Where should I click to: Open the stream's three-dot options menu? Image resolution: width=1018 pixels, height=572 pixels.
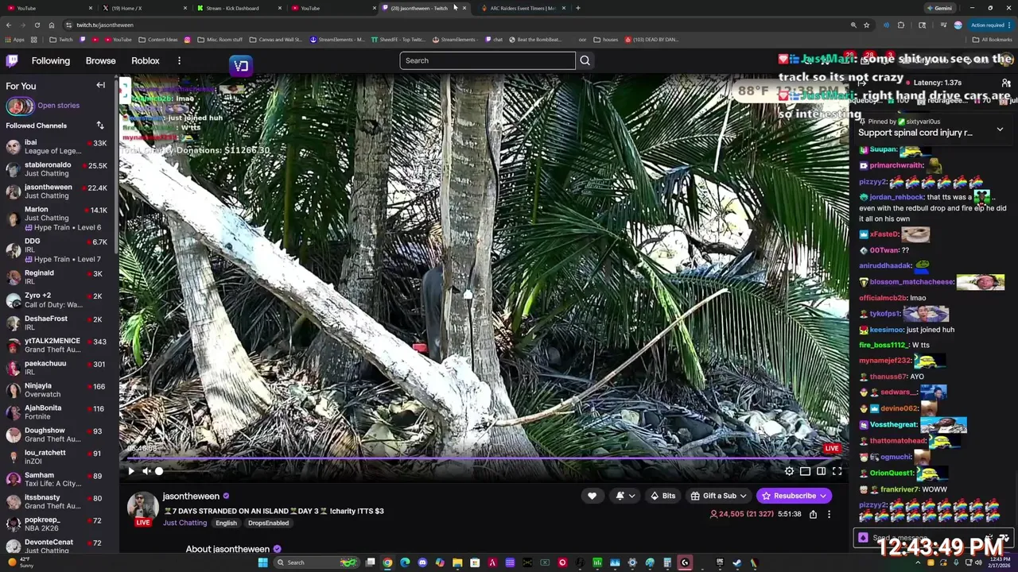pos(829,514)
